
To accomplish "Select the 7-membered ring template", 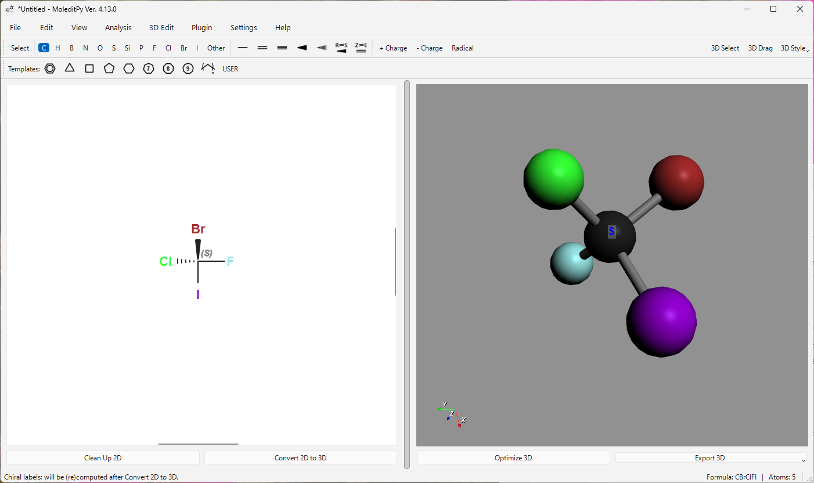I will tap(149, 69).
